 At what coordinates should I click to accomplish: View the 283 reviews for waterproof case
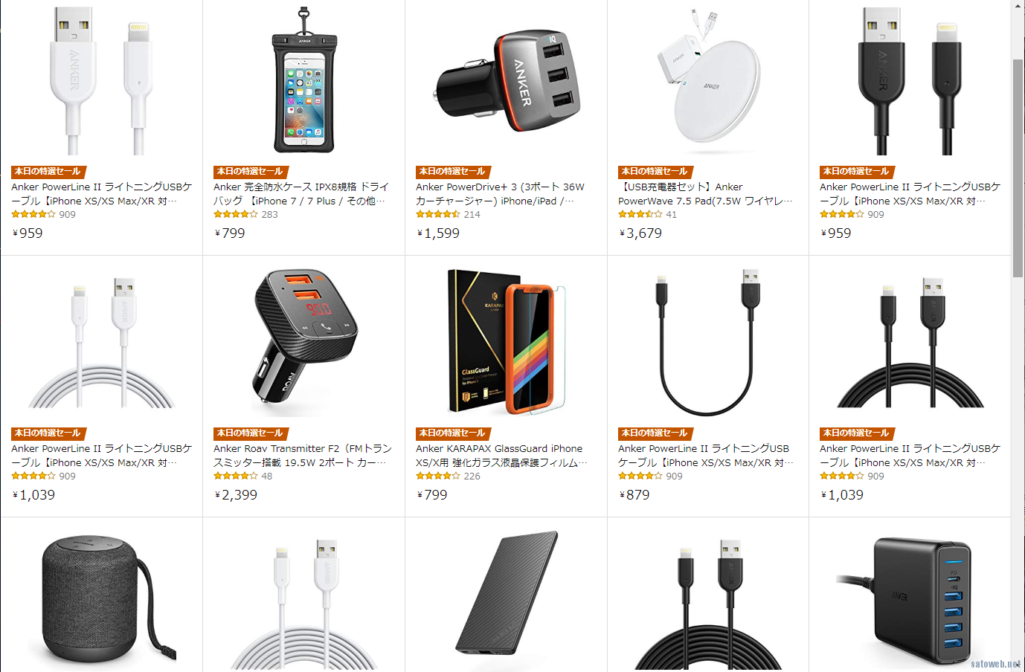point(269,214)
